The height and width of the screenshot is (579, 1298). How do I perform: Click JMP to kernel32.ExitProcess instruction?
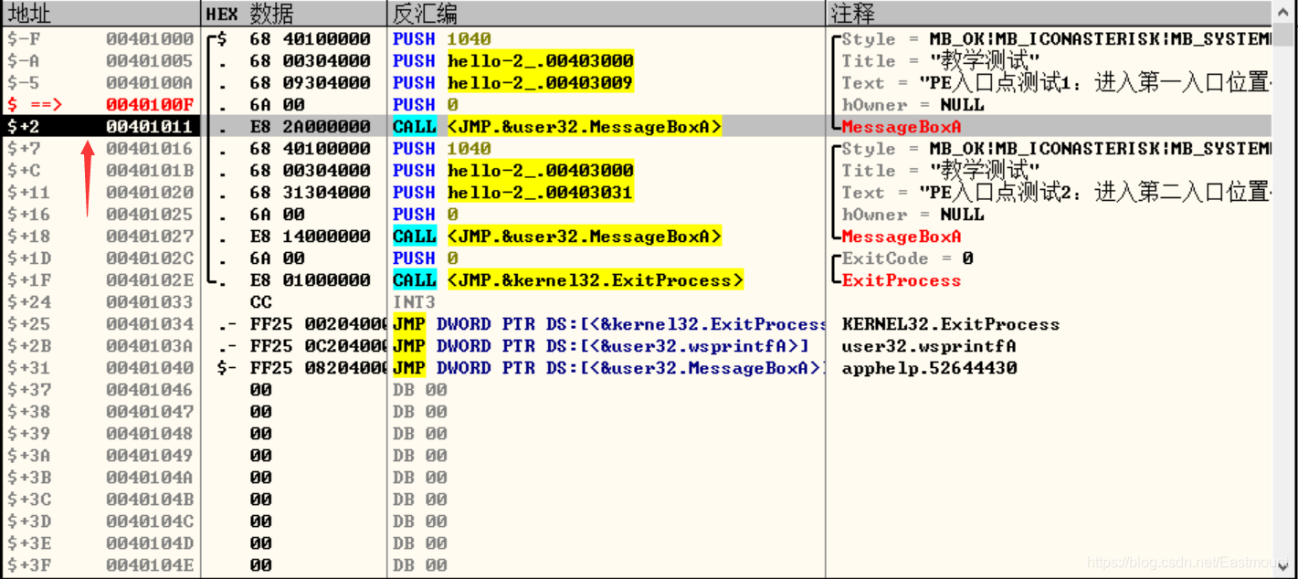pyautogui.click(x=608, y=324)
